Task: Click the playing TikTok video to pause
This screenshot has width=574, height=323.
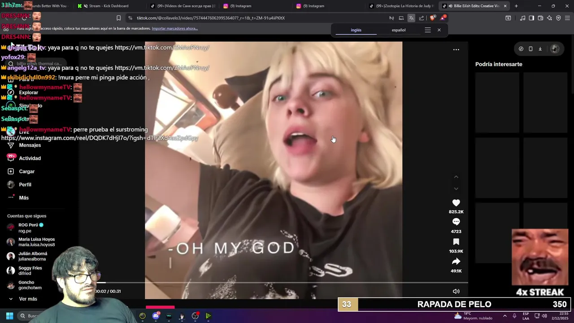Action: (x=274, y=170)
